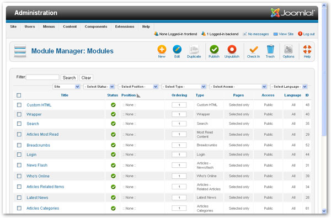This screenshot has height=218, width=331.
Task: Check the Articles Most Read row checkbox
Action: [19, 134]
